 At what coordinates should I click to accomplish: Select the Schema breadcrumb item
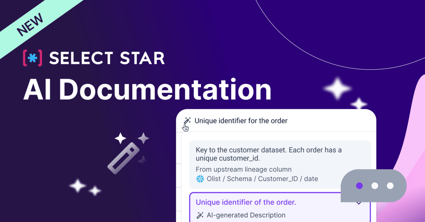[239, 179]
